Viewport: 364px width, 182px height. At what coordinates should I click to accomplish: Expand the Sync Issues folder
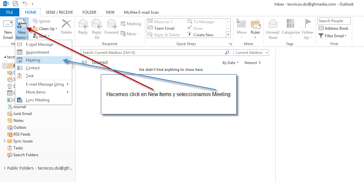click(x=5, y=141)
